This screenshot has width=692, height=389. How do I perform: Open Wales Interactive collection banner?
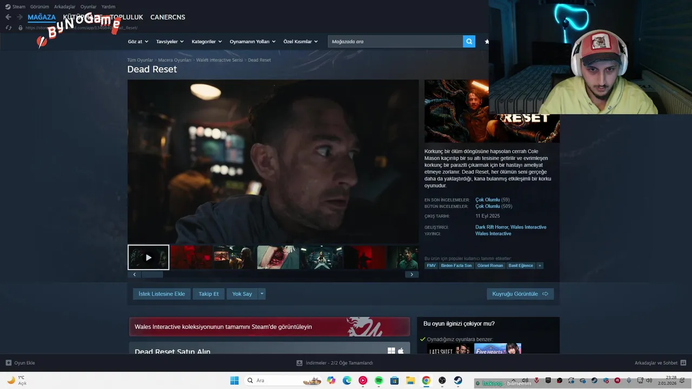(x=269, y=326)
